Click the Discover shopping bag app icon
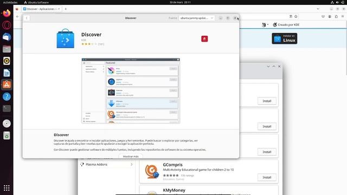The image size is (347, 195). coord(65,38)
